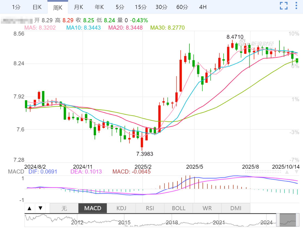Switch to the 4H timeframe tab
This screenshot has height=230, width=303.
tap(203, 7)
